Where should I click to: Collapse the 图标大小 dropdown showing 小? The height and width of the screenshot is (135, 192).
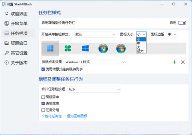pyautogui.click(x=141, y=34)
